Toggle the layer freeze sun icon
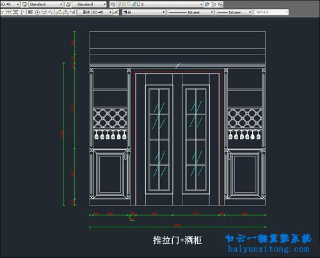Screen dimensions: 320x258 124,4
